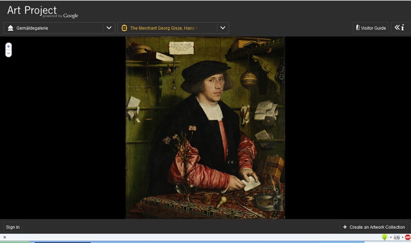This screenshot has width=411, height=243.
Task: Click the green download arrow add-on icon
Action: (x=385, y=237)
